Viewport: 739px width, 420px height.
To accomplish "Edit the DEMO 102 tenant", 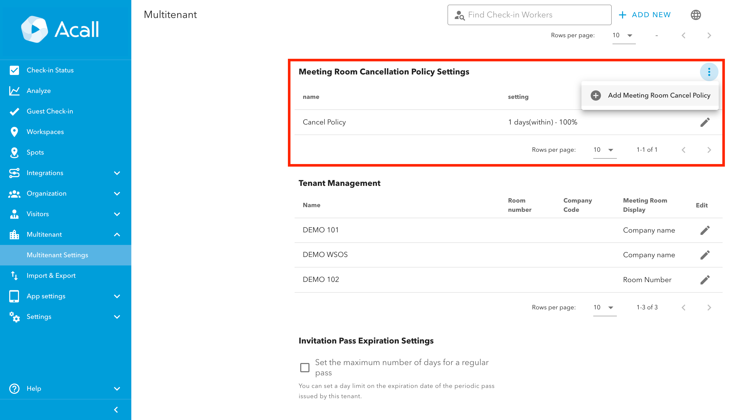I will [x=705, y=280].
